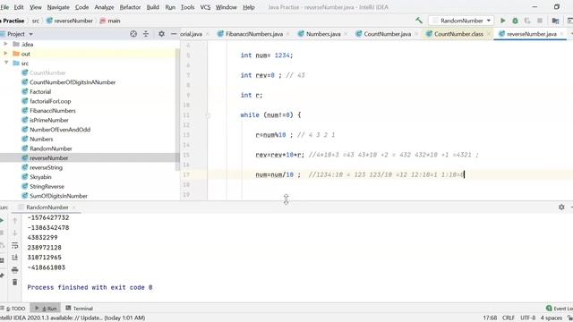Image resolution: width=573 pixels, height=322 pixels.
Task: Open the Terminal tool window
Action: 80,309
